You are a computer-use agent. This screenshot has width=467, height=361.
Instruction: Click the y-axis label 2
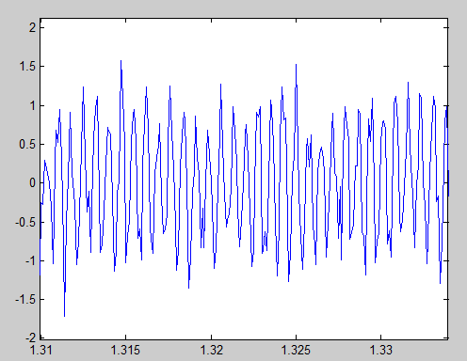click(33, 28)
